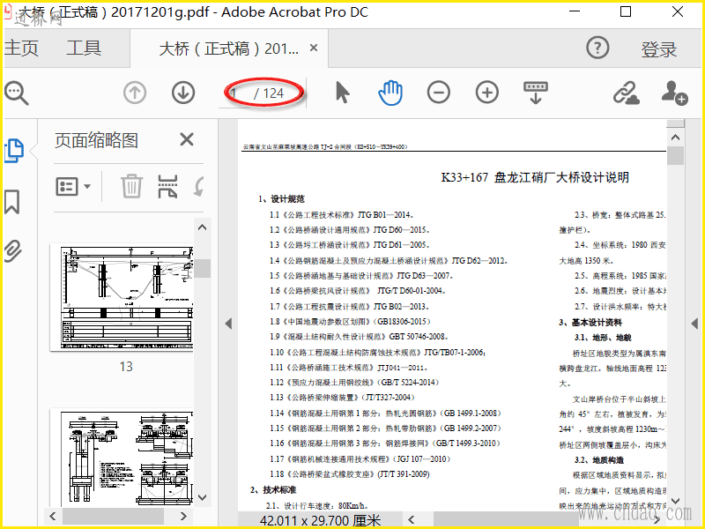705x529 pixels.
Task: Switch to the 主页 tab
Action: click(20, 48)
